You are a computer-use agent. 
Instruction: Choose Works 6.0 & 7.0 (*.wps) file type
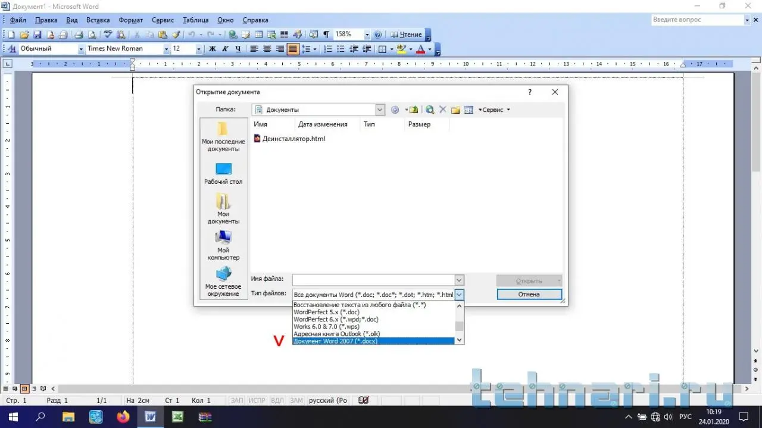click(374, 327)
